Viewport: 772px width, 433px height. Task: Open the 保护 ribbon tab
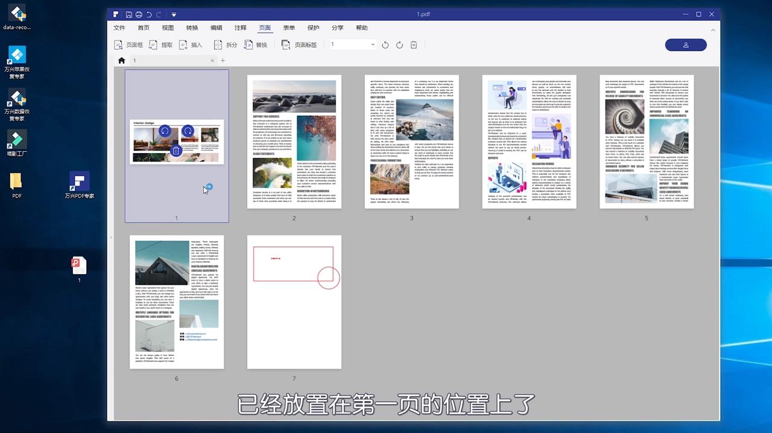pyautogui.click(x=313, y=28)
